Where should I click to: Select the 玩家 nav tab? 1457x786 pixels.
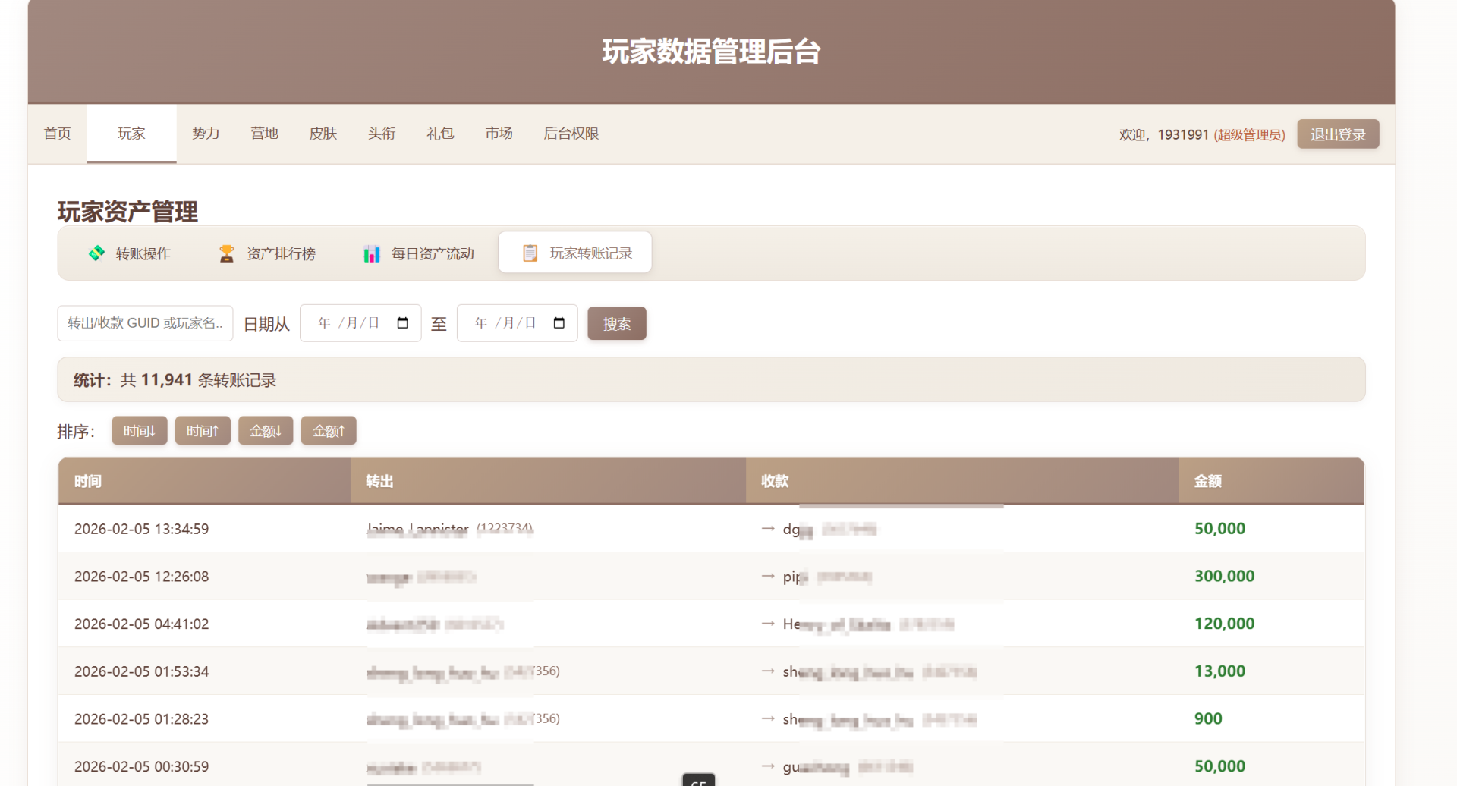click(131, 134)
